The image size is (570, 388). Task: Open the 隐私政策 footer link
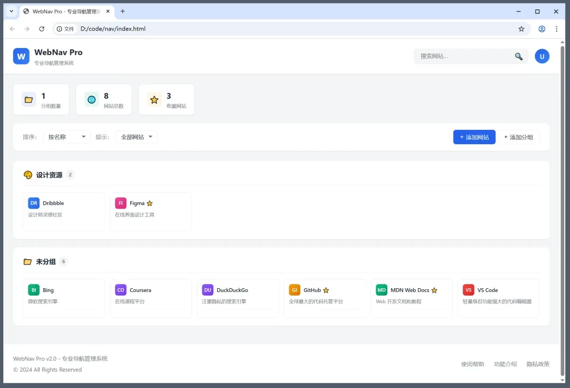538,364
